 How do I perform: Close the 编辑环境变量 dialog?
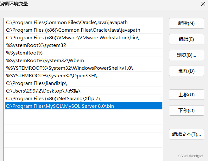point(203,4)
